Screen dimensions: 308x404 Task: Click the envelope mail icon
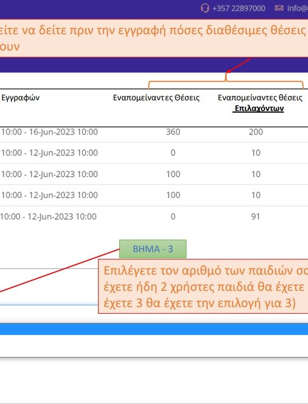(x=279, y=8)
